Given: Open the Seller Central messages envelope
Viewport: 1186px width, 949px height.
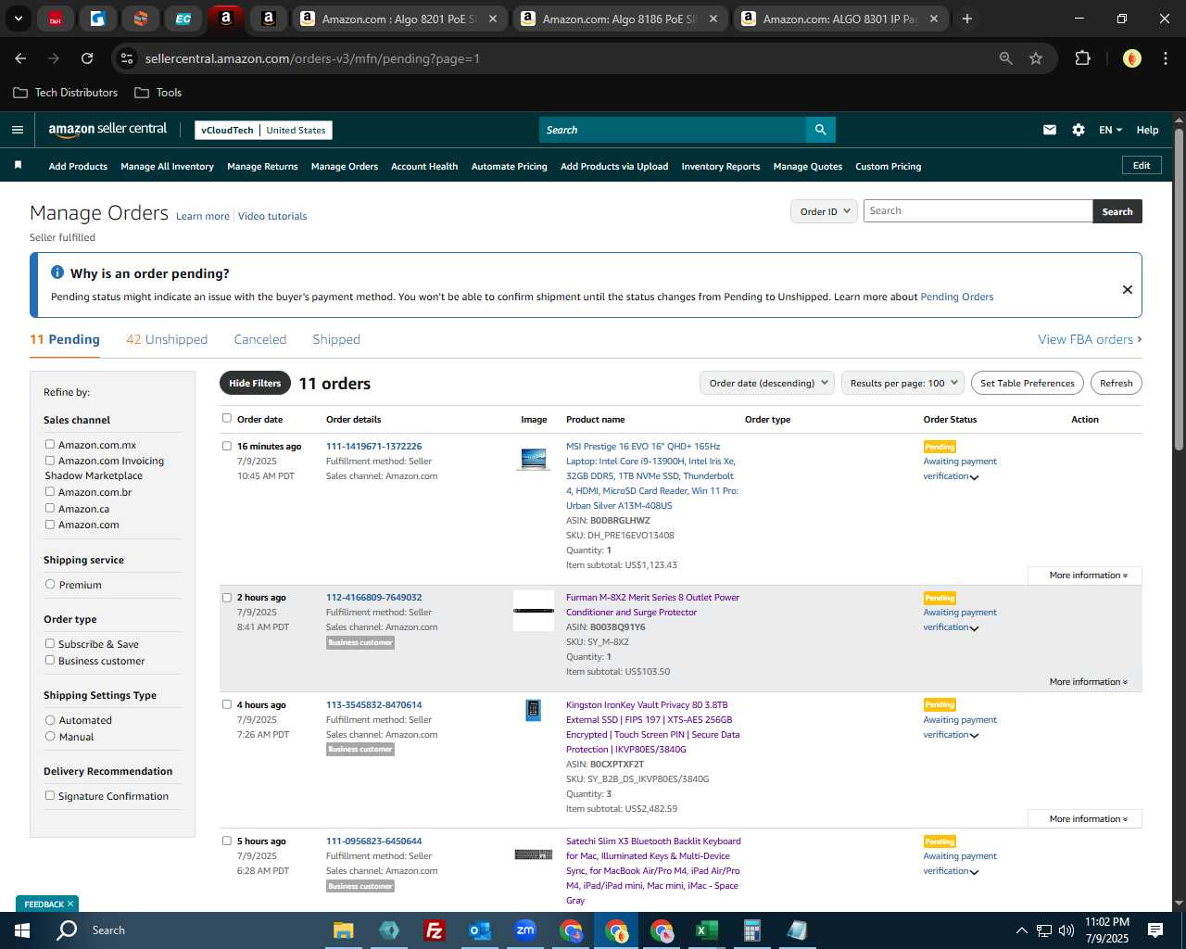Looking at the screenshot, I should (1050, 130).
